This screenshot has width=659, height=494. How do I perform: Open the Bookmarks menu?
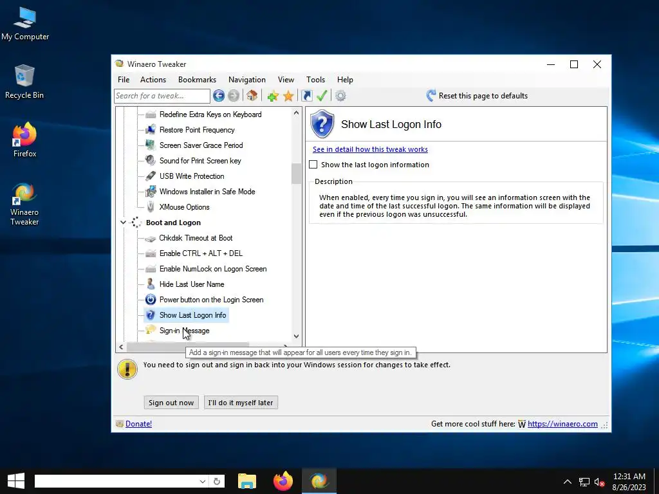tap(197, 80)
